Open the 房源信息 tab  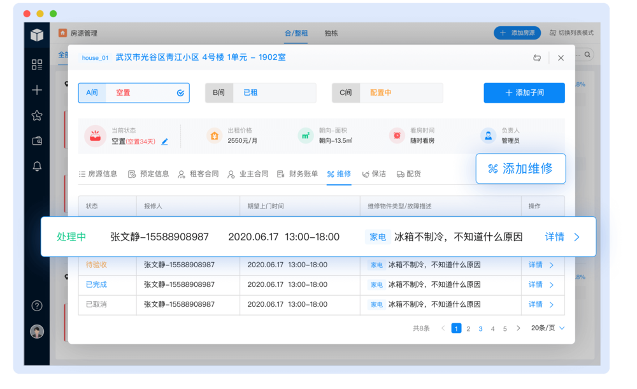click(x=98, y=174)
